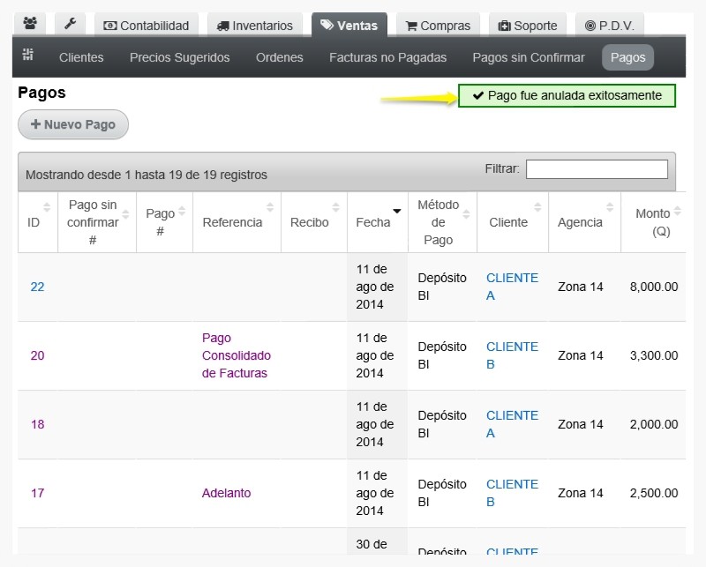Sort table by ID column arrows
This screenshot has width=706, height=567.
pyautogui.click(x=47, y=207)
